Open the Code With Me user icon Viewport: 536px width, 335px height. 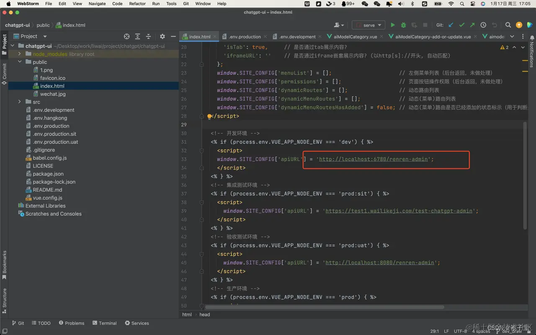pos(339,25)
